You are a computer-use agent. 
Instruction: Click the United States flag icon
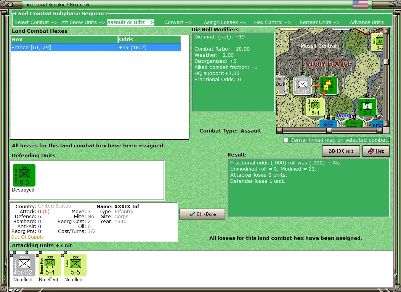(x=360, y=4)
